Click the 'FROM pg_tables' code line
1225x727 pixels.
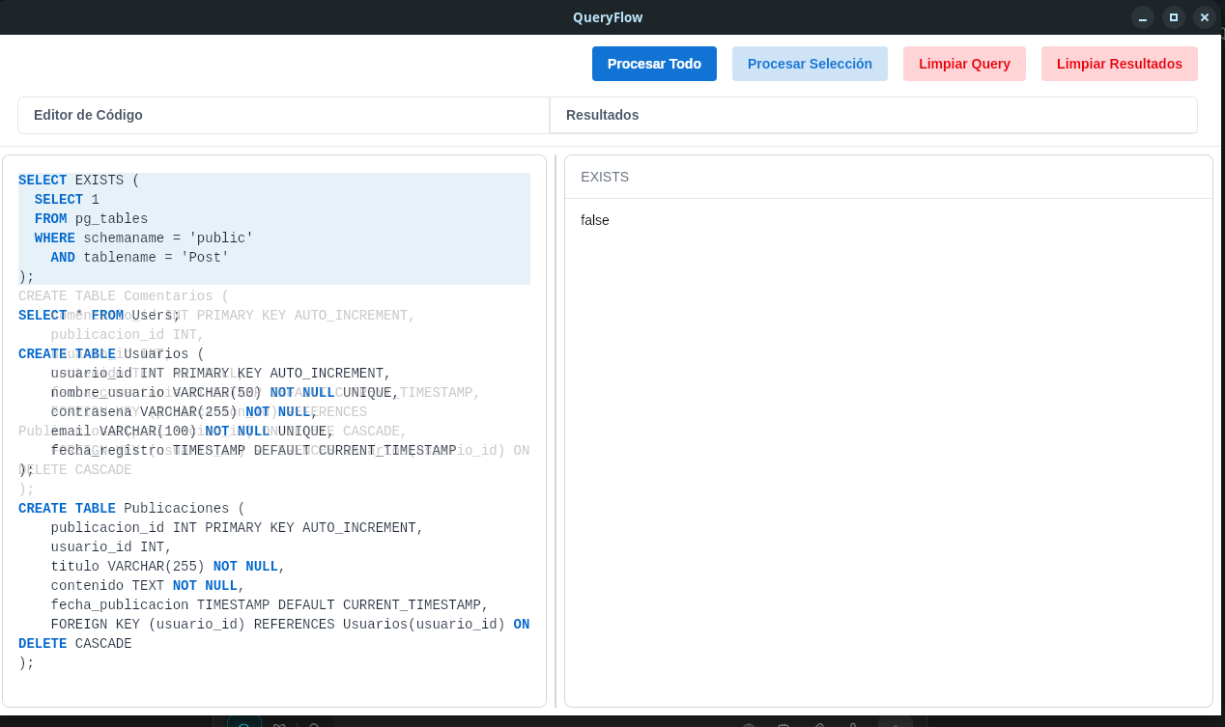click(x=92, y=219)
